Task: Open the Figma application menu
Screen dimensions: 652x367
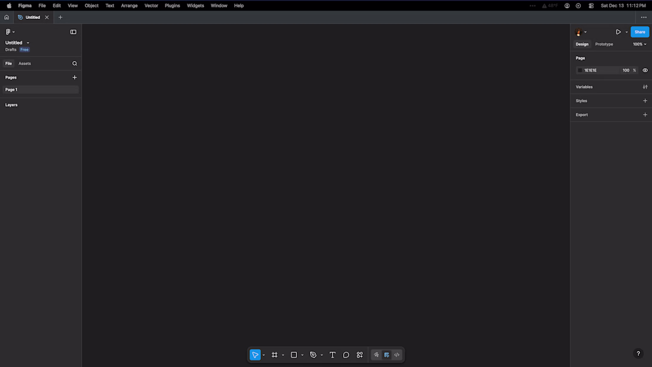Action: click(x=24, y=6)
